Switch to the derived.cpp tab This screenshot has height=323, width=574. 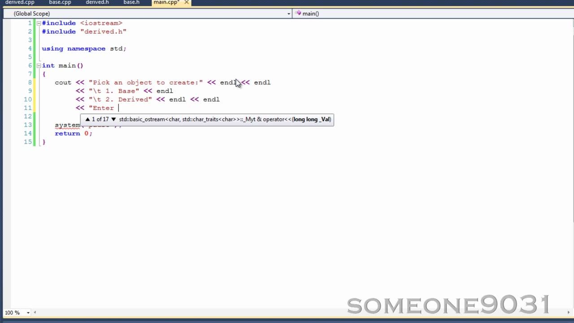tap(20, 2)
